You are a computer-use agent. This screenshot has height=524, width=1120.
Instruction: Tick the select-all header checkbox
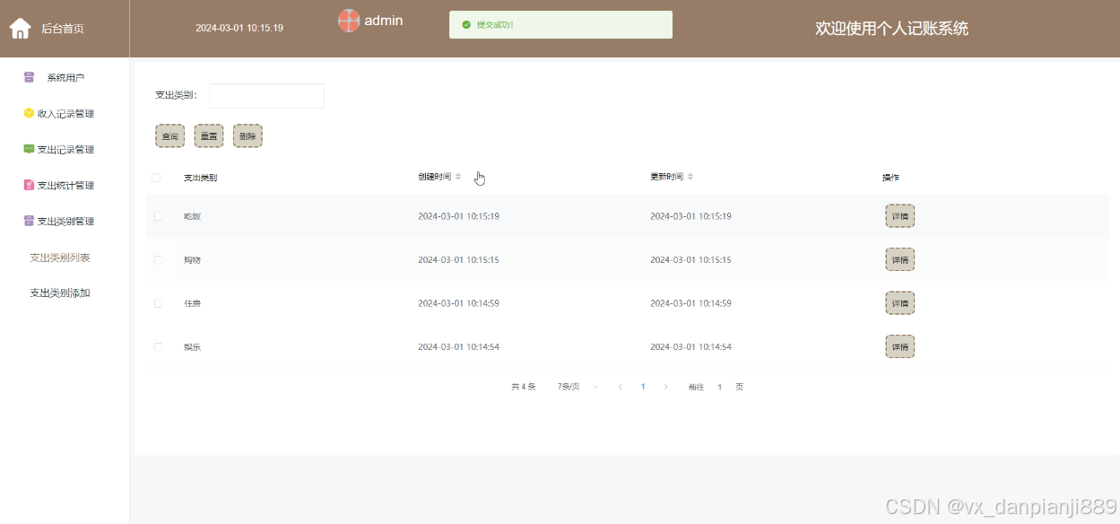(156, 178)
